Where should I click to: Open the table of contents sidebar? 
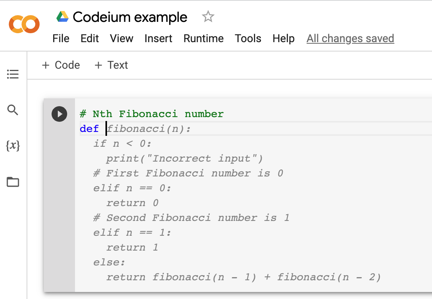point(12,74)
